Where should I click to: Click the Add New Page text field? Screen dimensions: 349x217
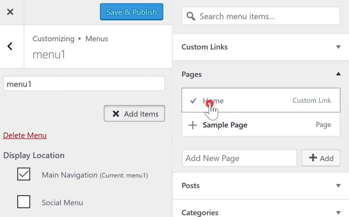point(239,158)
